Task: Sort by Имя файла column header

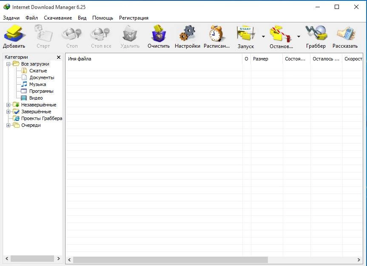Action: pos(154,59)
